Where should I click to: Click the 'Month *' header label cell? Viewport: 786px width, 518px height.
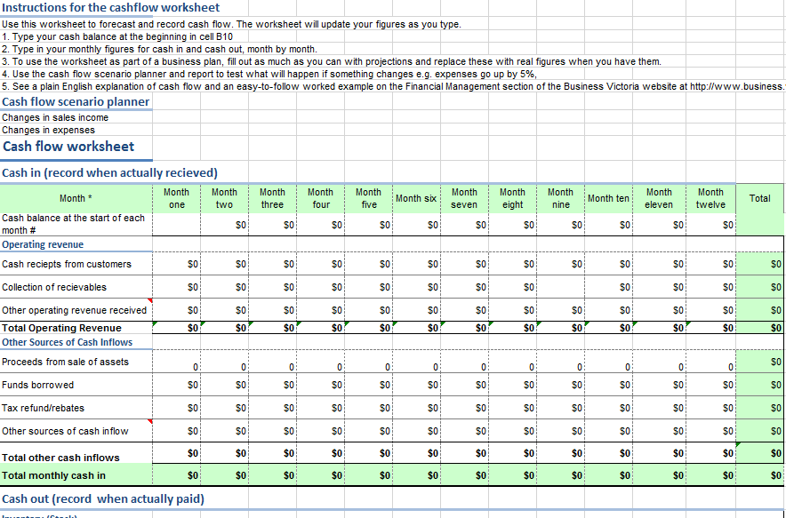click(x=76, y=198)
